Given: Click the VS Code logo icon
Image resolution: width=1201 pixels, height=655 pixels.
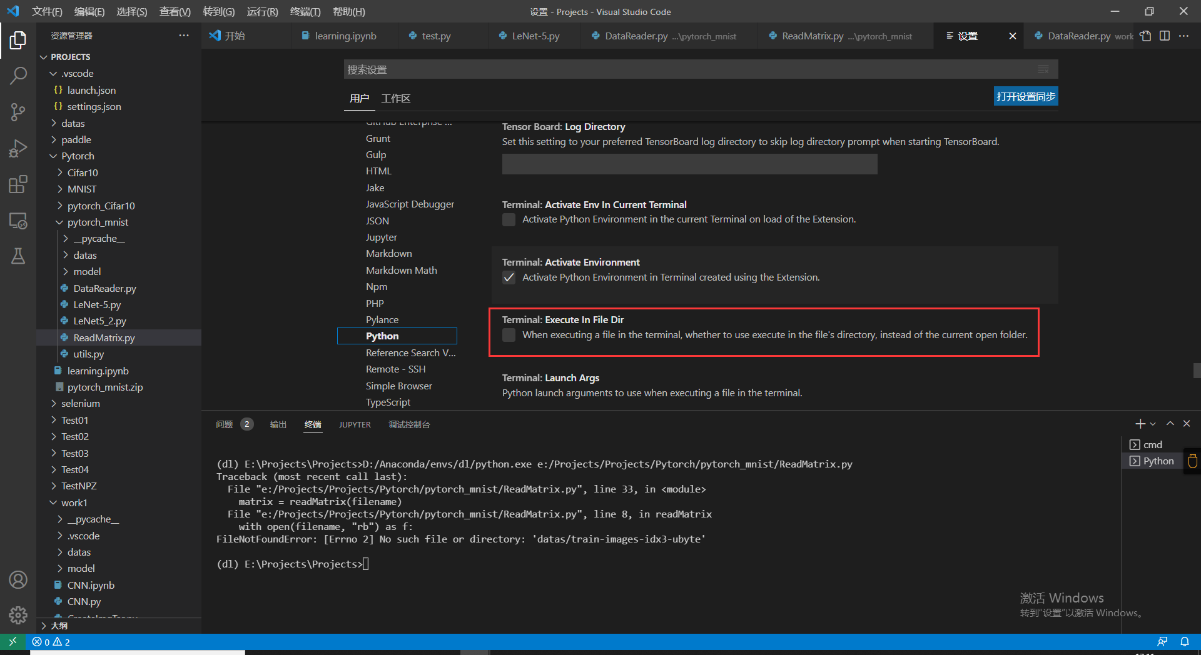Looking at the screenshot, I should coord(13,11).
